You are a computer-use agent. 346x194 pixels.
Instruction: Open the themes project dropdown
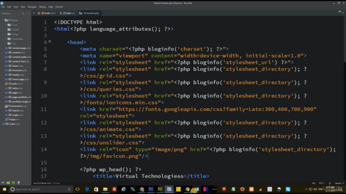click(x=7, y=13)
